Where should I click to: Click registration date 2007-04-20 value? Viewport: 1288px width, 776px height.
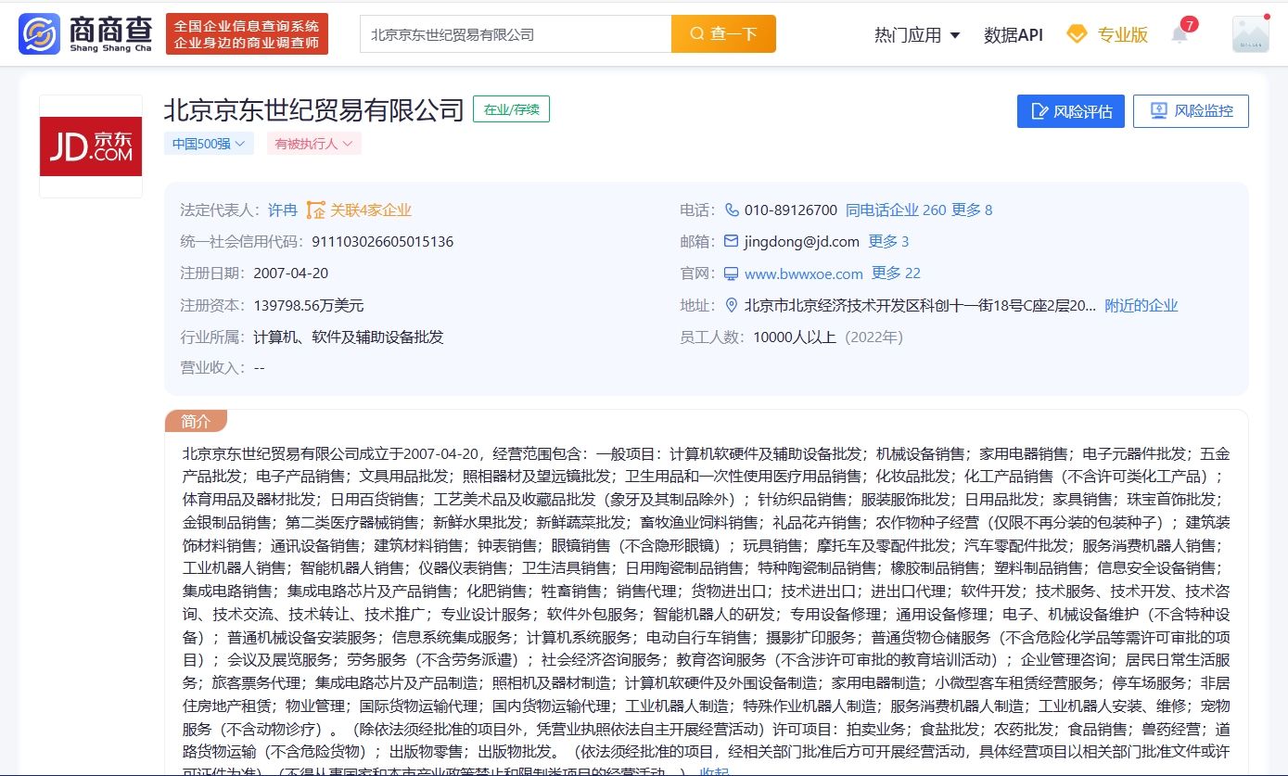click(x=290, y=274)
